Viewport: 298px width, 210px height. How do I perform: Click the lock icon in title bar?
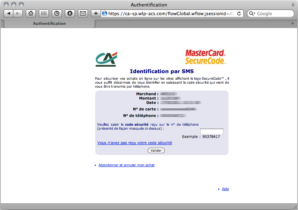[x=293, y=5]
